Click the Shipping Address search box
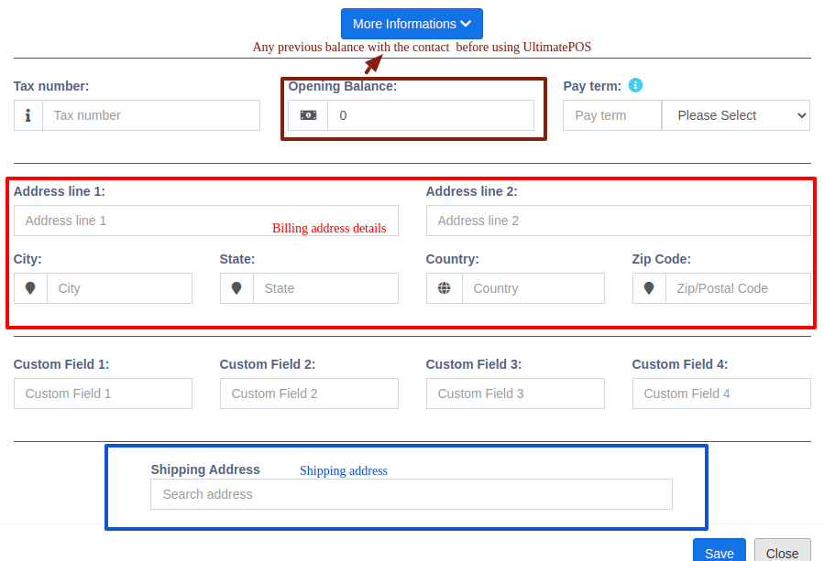This screenshot has width=824, height=561. click(411, 494)
